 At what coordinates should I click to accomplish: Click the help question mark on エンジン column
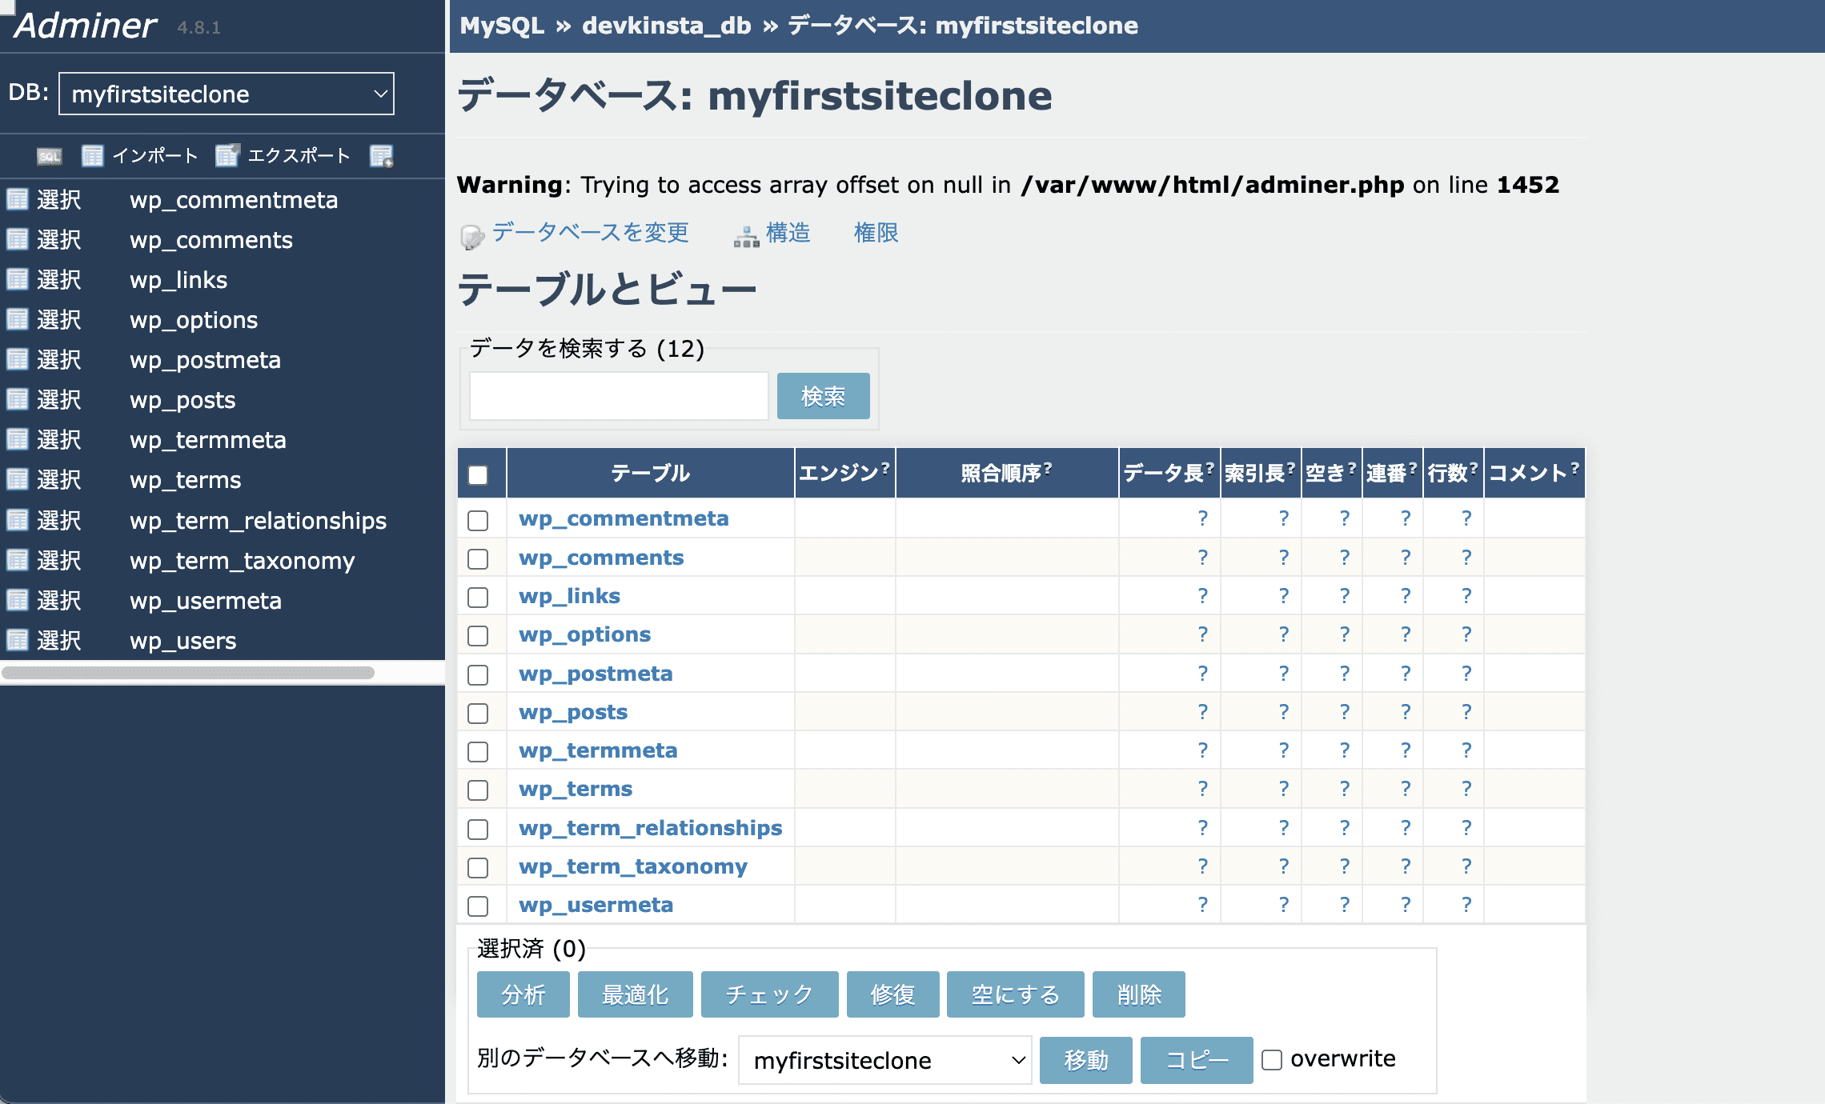[884, 466]
